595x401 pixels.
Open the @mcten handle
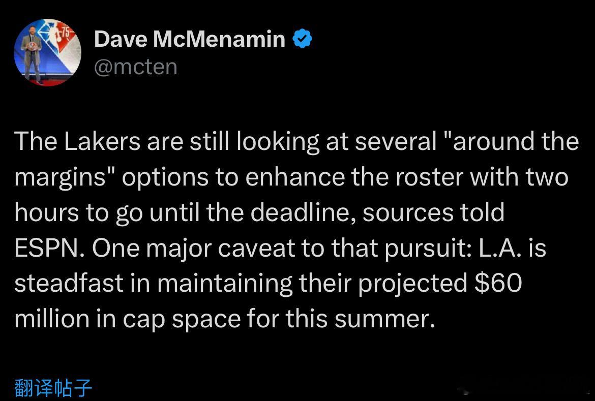(x=136, y=67)
